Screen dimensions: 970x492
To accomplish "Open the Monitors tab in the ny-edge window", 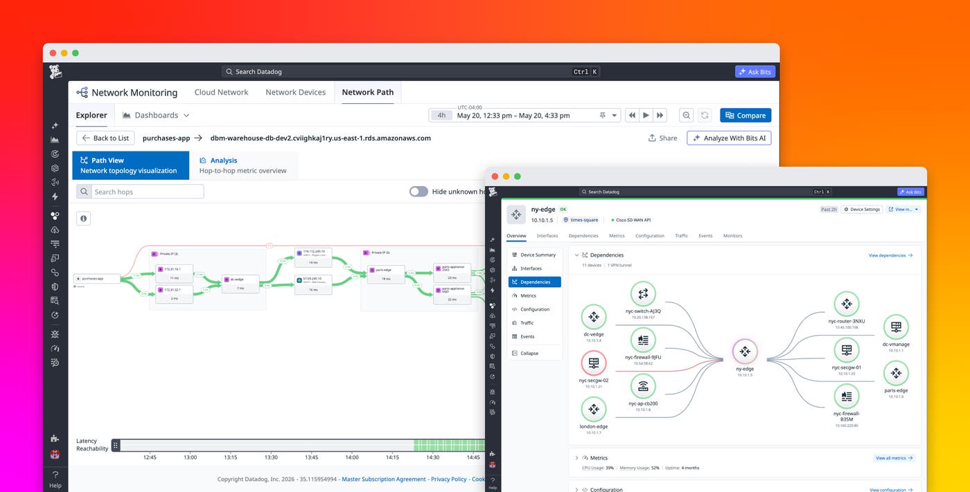I will pos(733,236).
